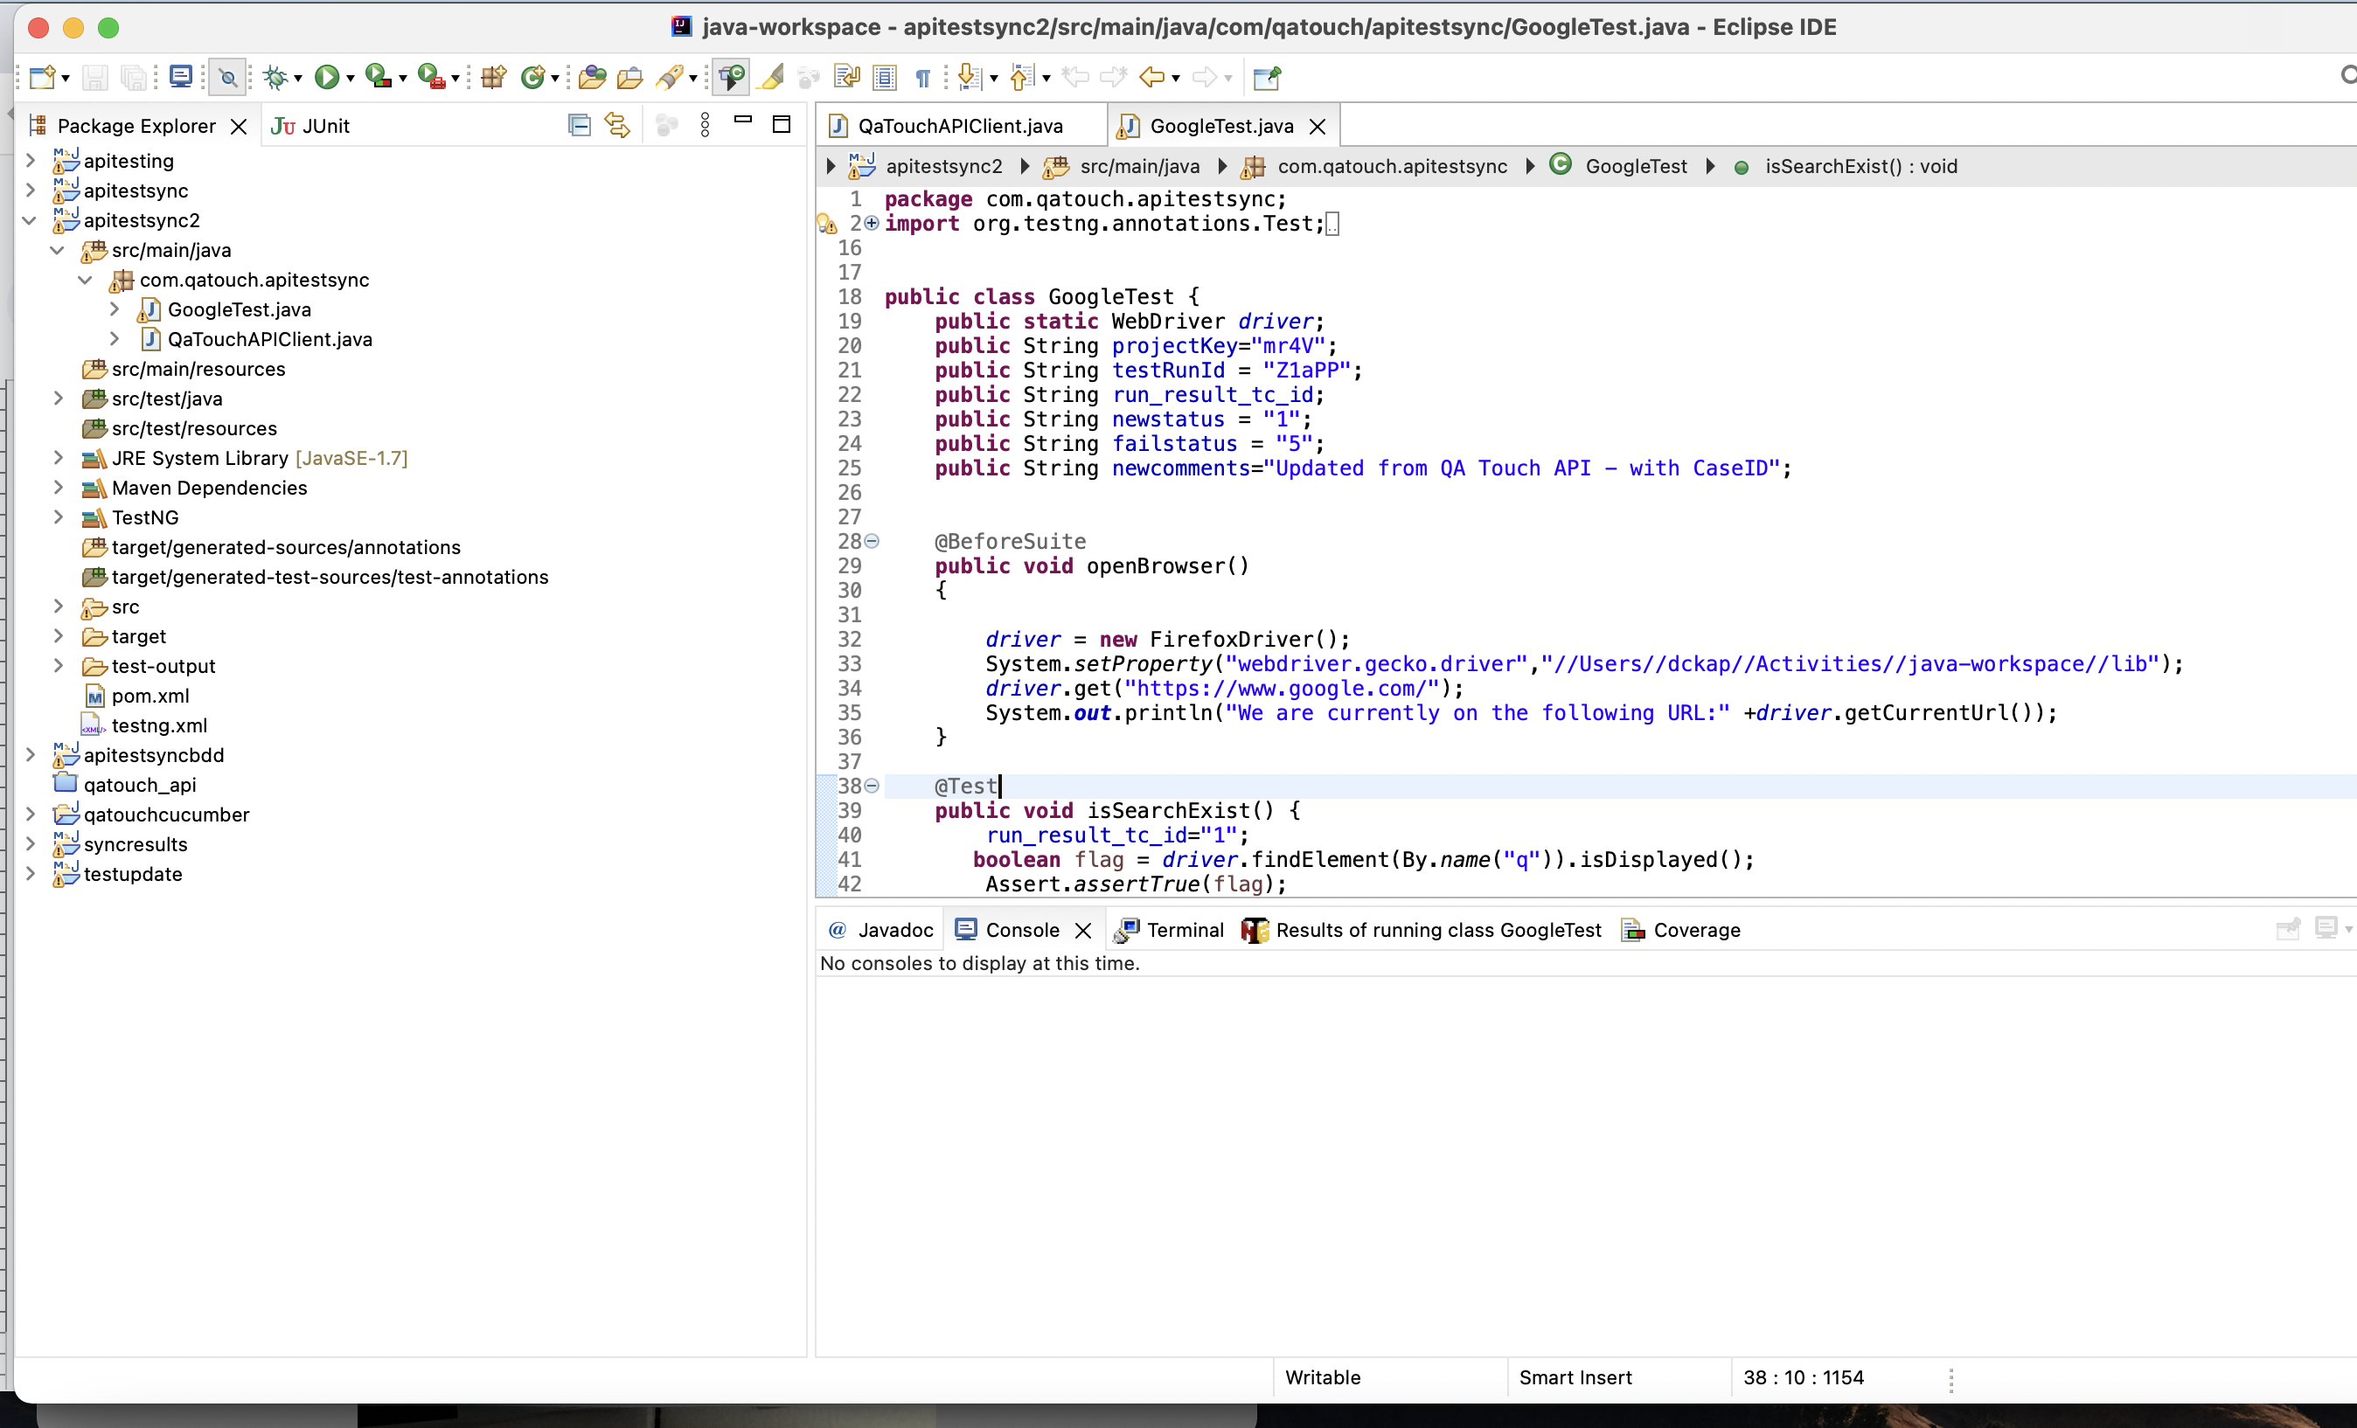Switch to QaTouchAPIClient.java editor tab

click(961, 126)
